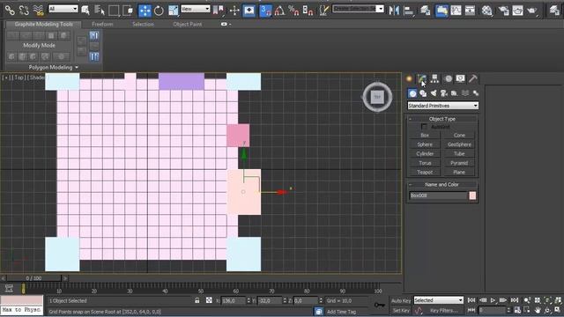Open Create Selection Set dropdown
564x317 pixels.
point(358,9)
